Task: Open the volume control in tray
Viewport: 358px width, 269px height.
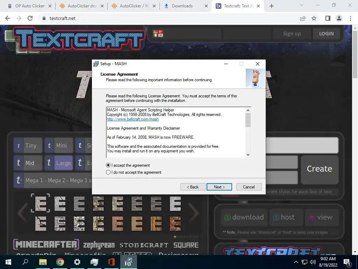Action: 313,262
